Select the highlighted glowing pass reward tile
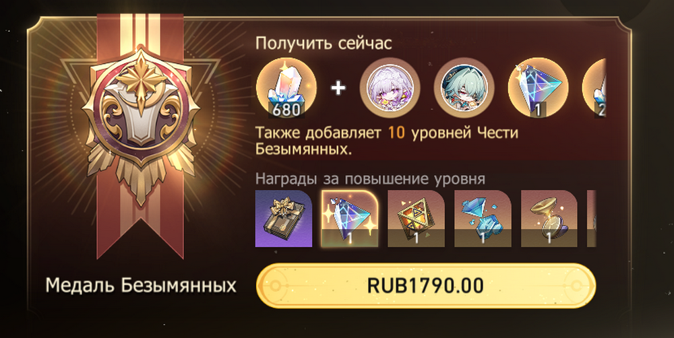Screen dimensions: 674x338 350,219
